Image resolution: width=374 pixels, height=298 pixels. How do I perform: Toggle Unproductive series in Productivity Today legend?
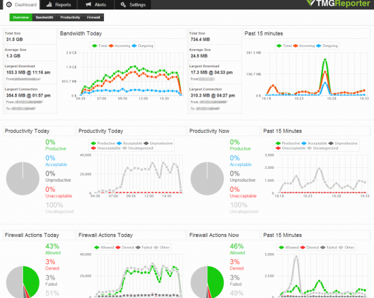(158, 143)
